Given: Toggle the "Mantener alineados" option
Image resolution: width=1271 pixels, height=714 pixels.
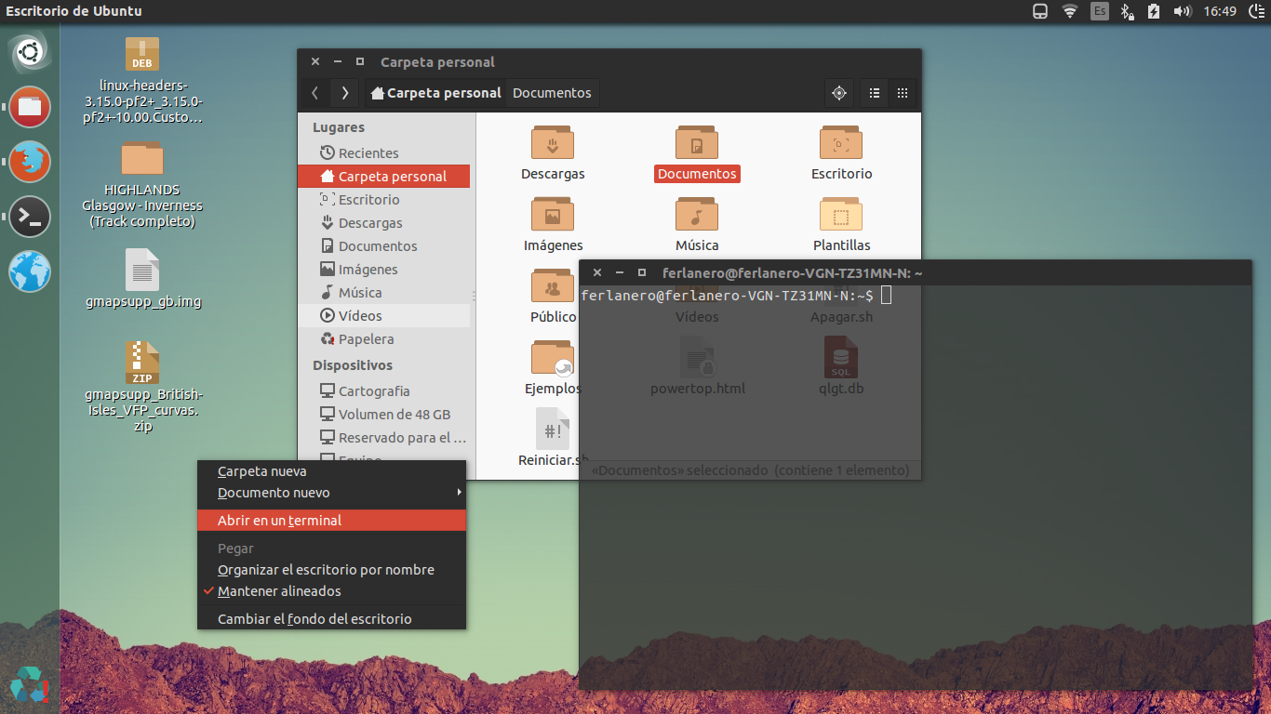Looking at the screenshot, I should click(279, 590).
